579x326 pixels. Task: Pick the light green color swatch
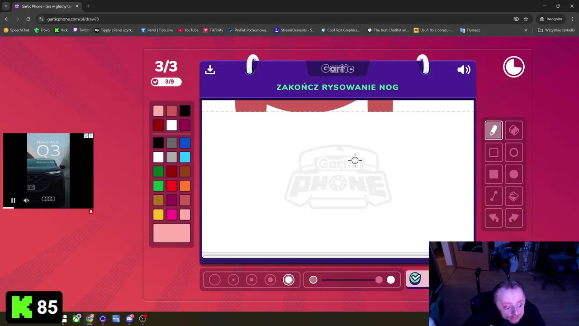pos(158,186)
